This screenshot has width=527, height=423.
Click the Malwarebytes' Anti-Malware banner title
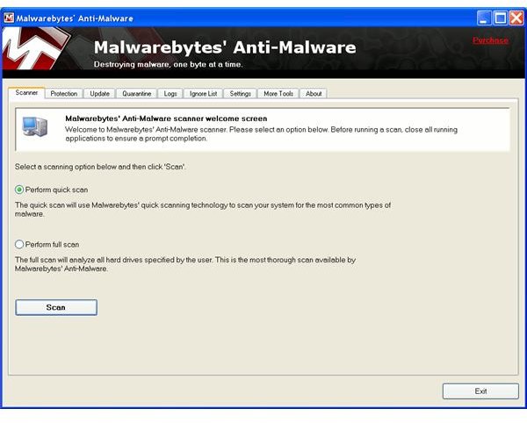point(225,47)
